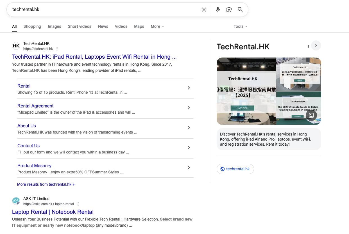The height and width of the screenshot is (234, 349).
Task: Click the askit.com.hk › laptop-rental URL text
Action: click(49, 204)
